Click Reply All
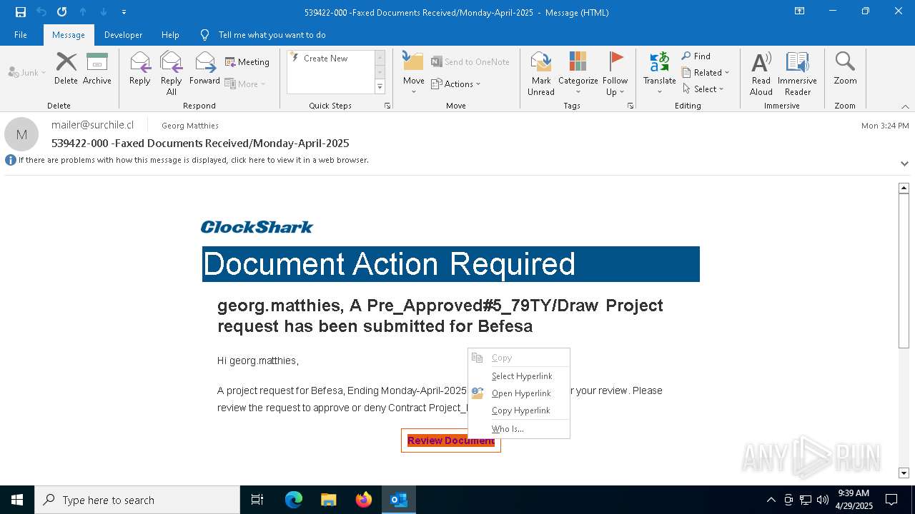This screenshot has height=514, width=915. click(x=172, y=74)
